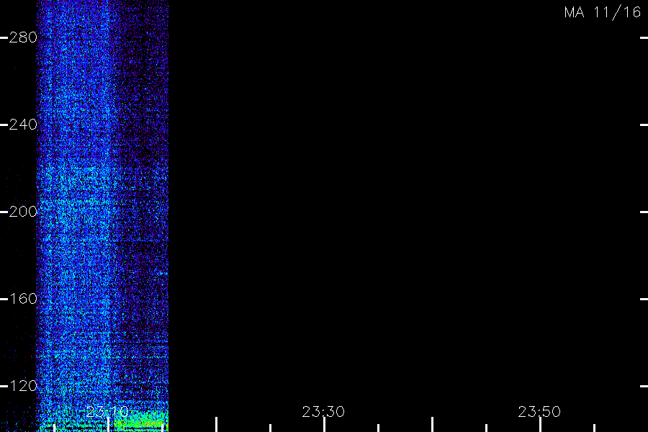This screenshot has width=648, height=432.
Task: Select the 23:10 time label
Action: click(x=107, y=412)
